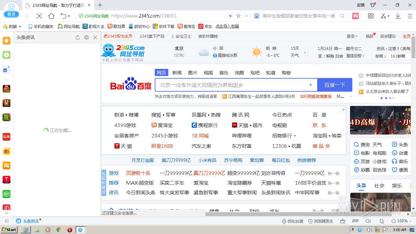Viewport: 416px width, 234px height.
Task: Open Chrome from the taskbar
Action: [x=58, y=230]
